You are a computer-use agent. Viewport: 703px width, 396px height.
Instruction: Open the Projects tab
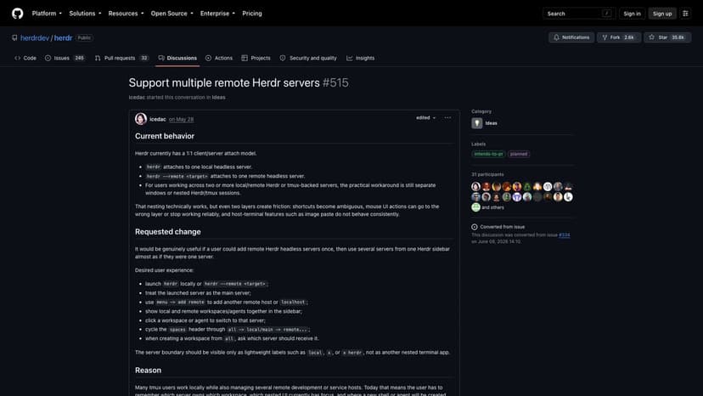pyautogui.click(x=256, y=58)
